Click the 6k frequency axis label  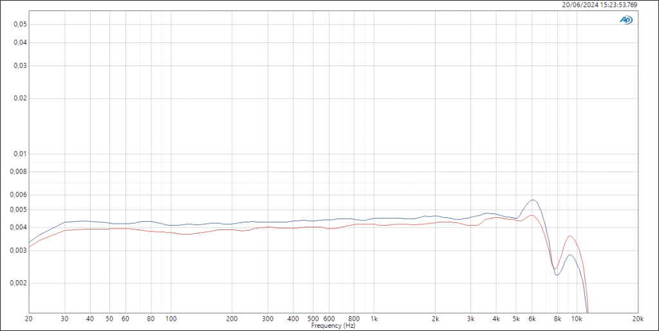click(x=532, y=319)
